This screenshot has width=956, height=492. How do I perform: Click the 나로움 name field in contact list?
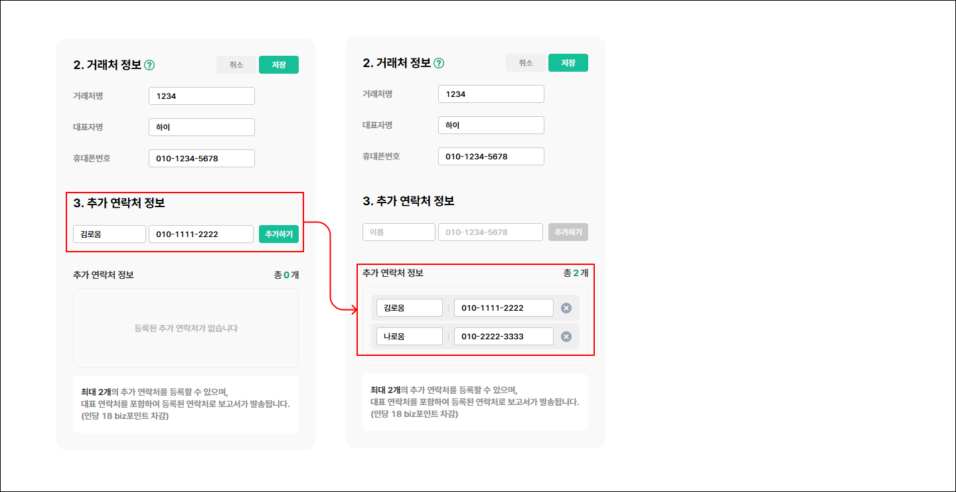click(x=409, y=337)
